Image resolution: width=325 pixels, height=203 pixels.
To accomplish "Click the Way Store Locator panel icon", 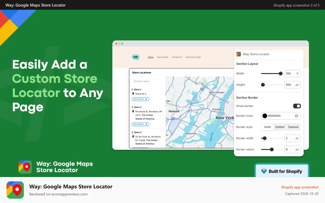I will pyautogui.click(x=239, y=54).
